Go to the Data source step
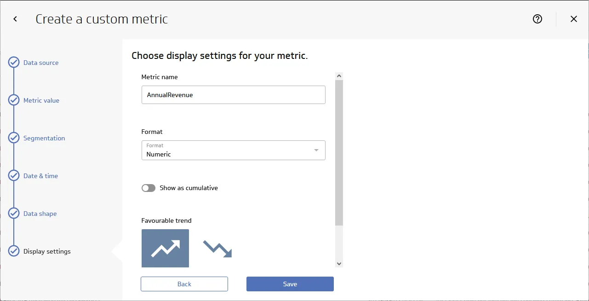Viewport: 589px width, 301px height. pos(41,62)
